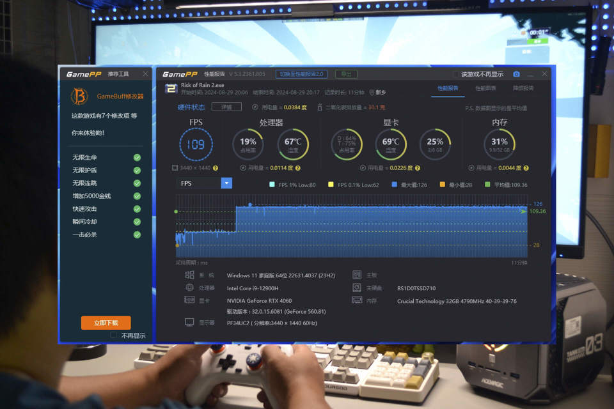Click the power icon beside the 0.0384 度 total

point(255,107)
